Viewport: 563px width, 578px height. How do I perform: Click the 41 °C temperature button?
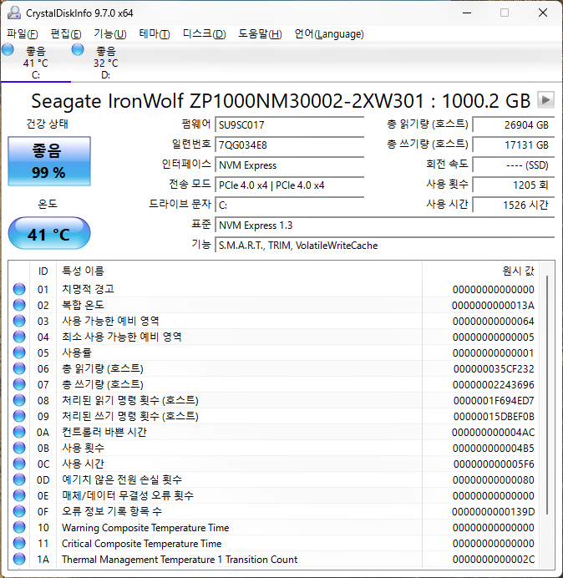pyautogui.click(x=49, y=233)
